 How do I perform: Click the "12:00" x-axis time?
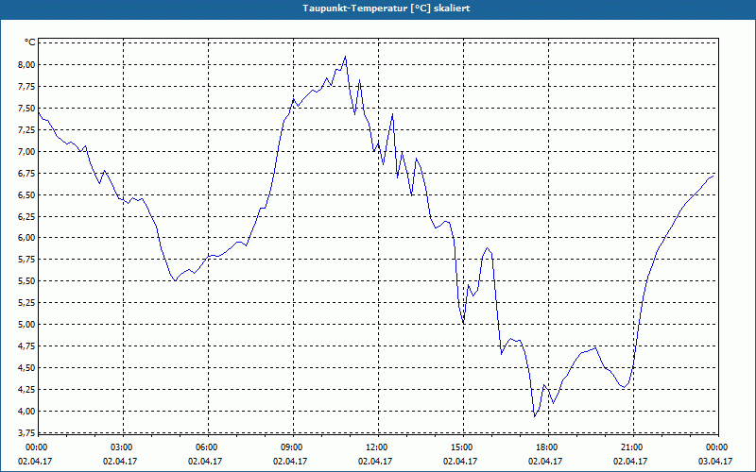pos(377,447)
